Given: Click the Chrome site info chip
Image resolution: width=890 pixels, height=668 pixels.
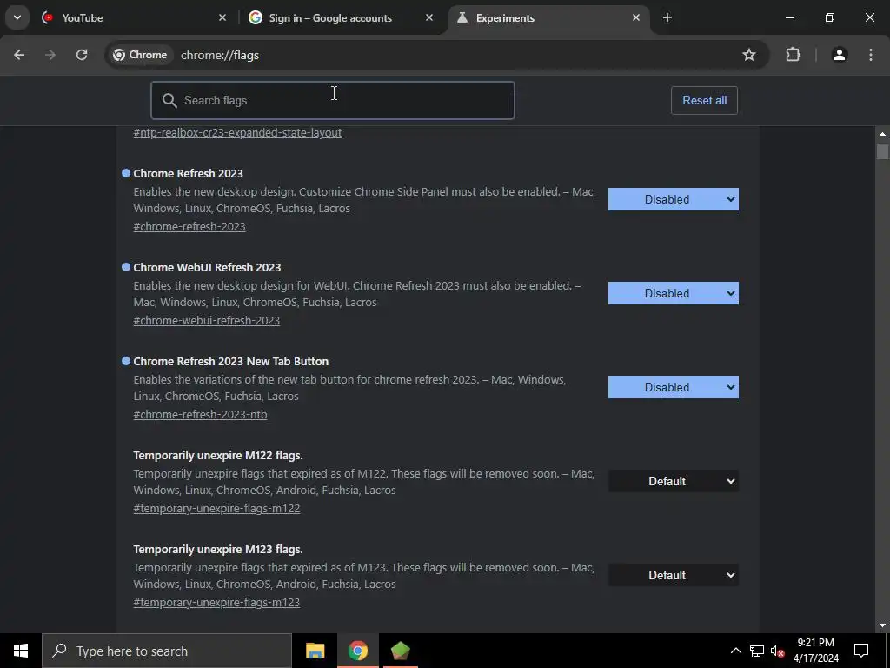Looking at the screenshot, I should (x=140, y=55).
